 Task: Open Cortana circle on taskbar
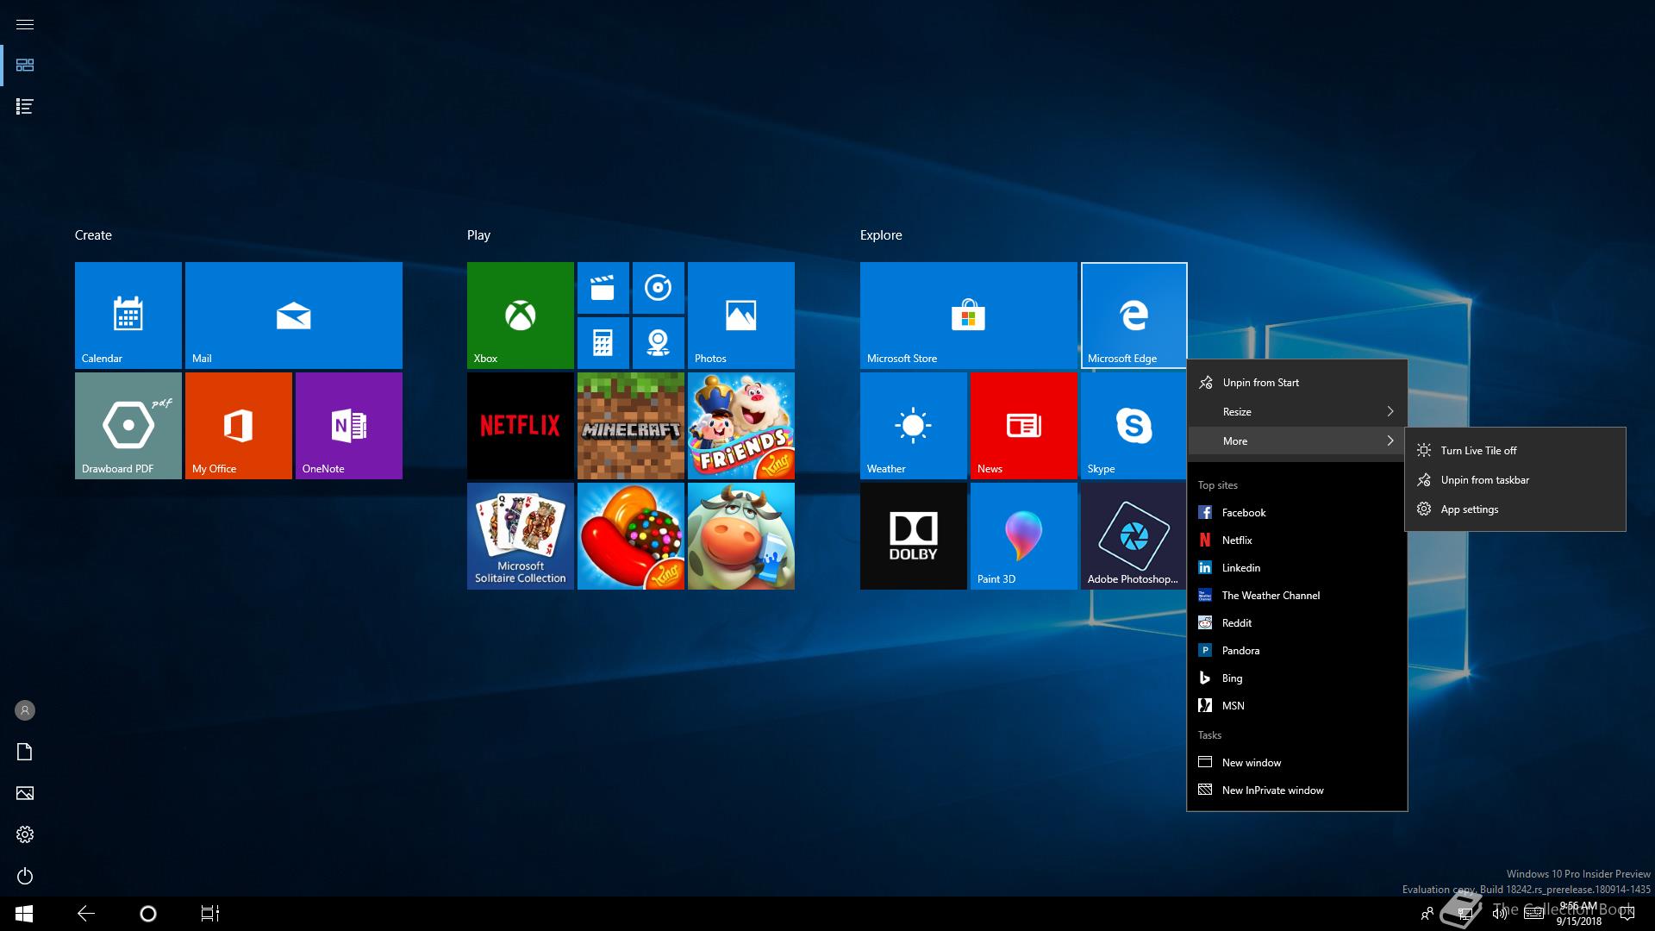(147, 914)
